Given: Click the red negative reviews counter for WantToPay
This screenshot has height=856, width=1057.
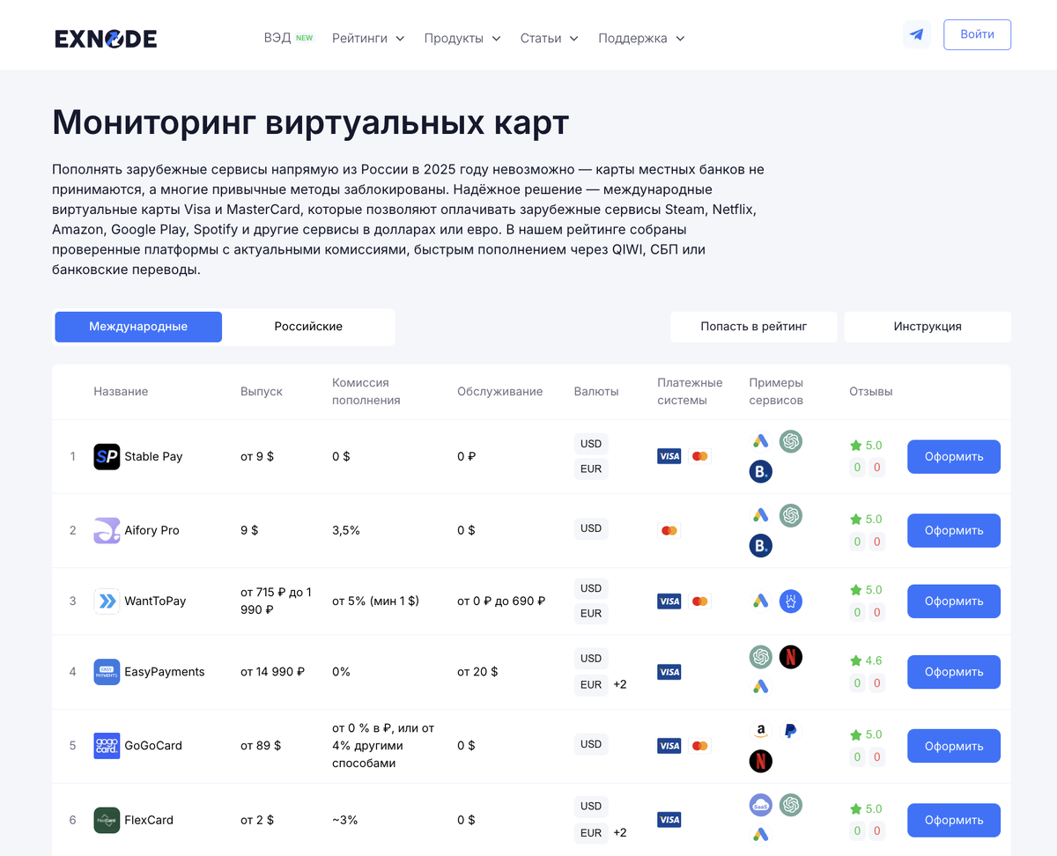Looking at the screenshot, I should pos(876,611).
